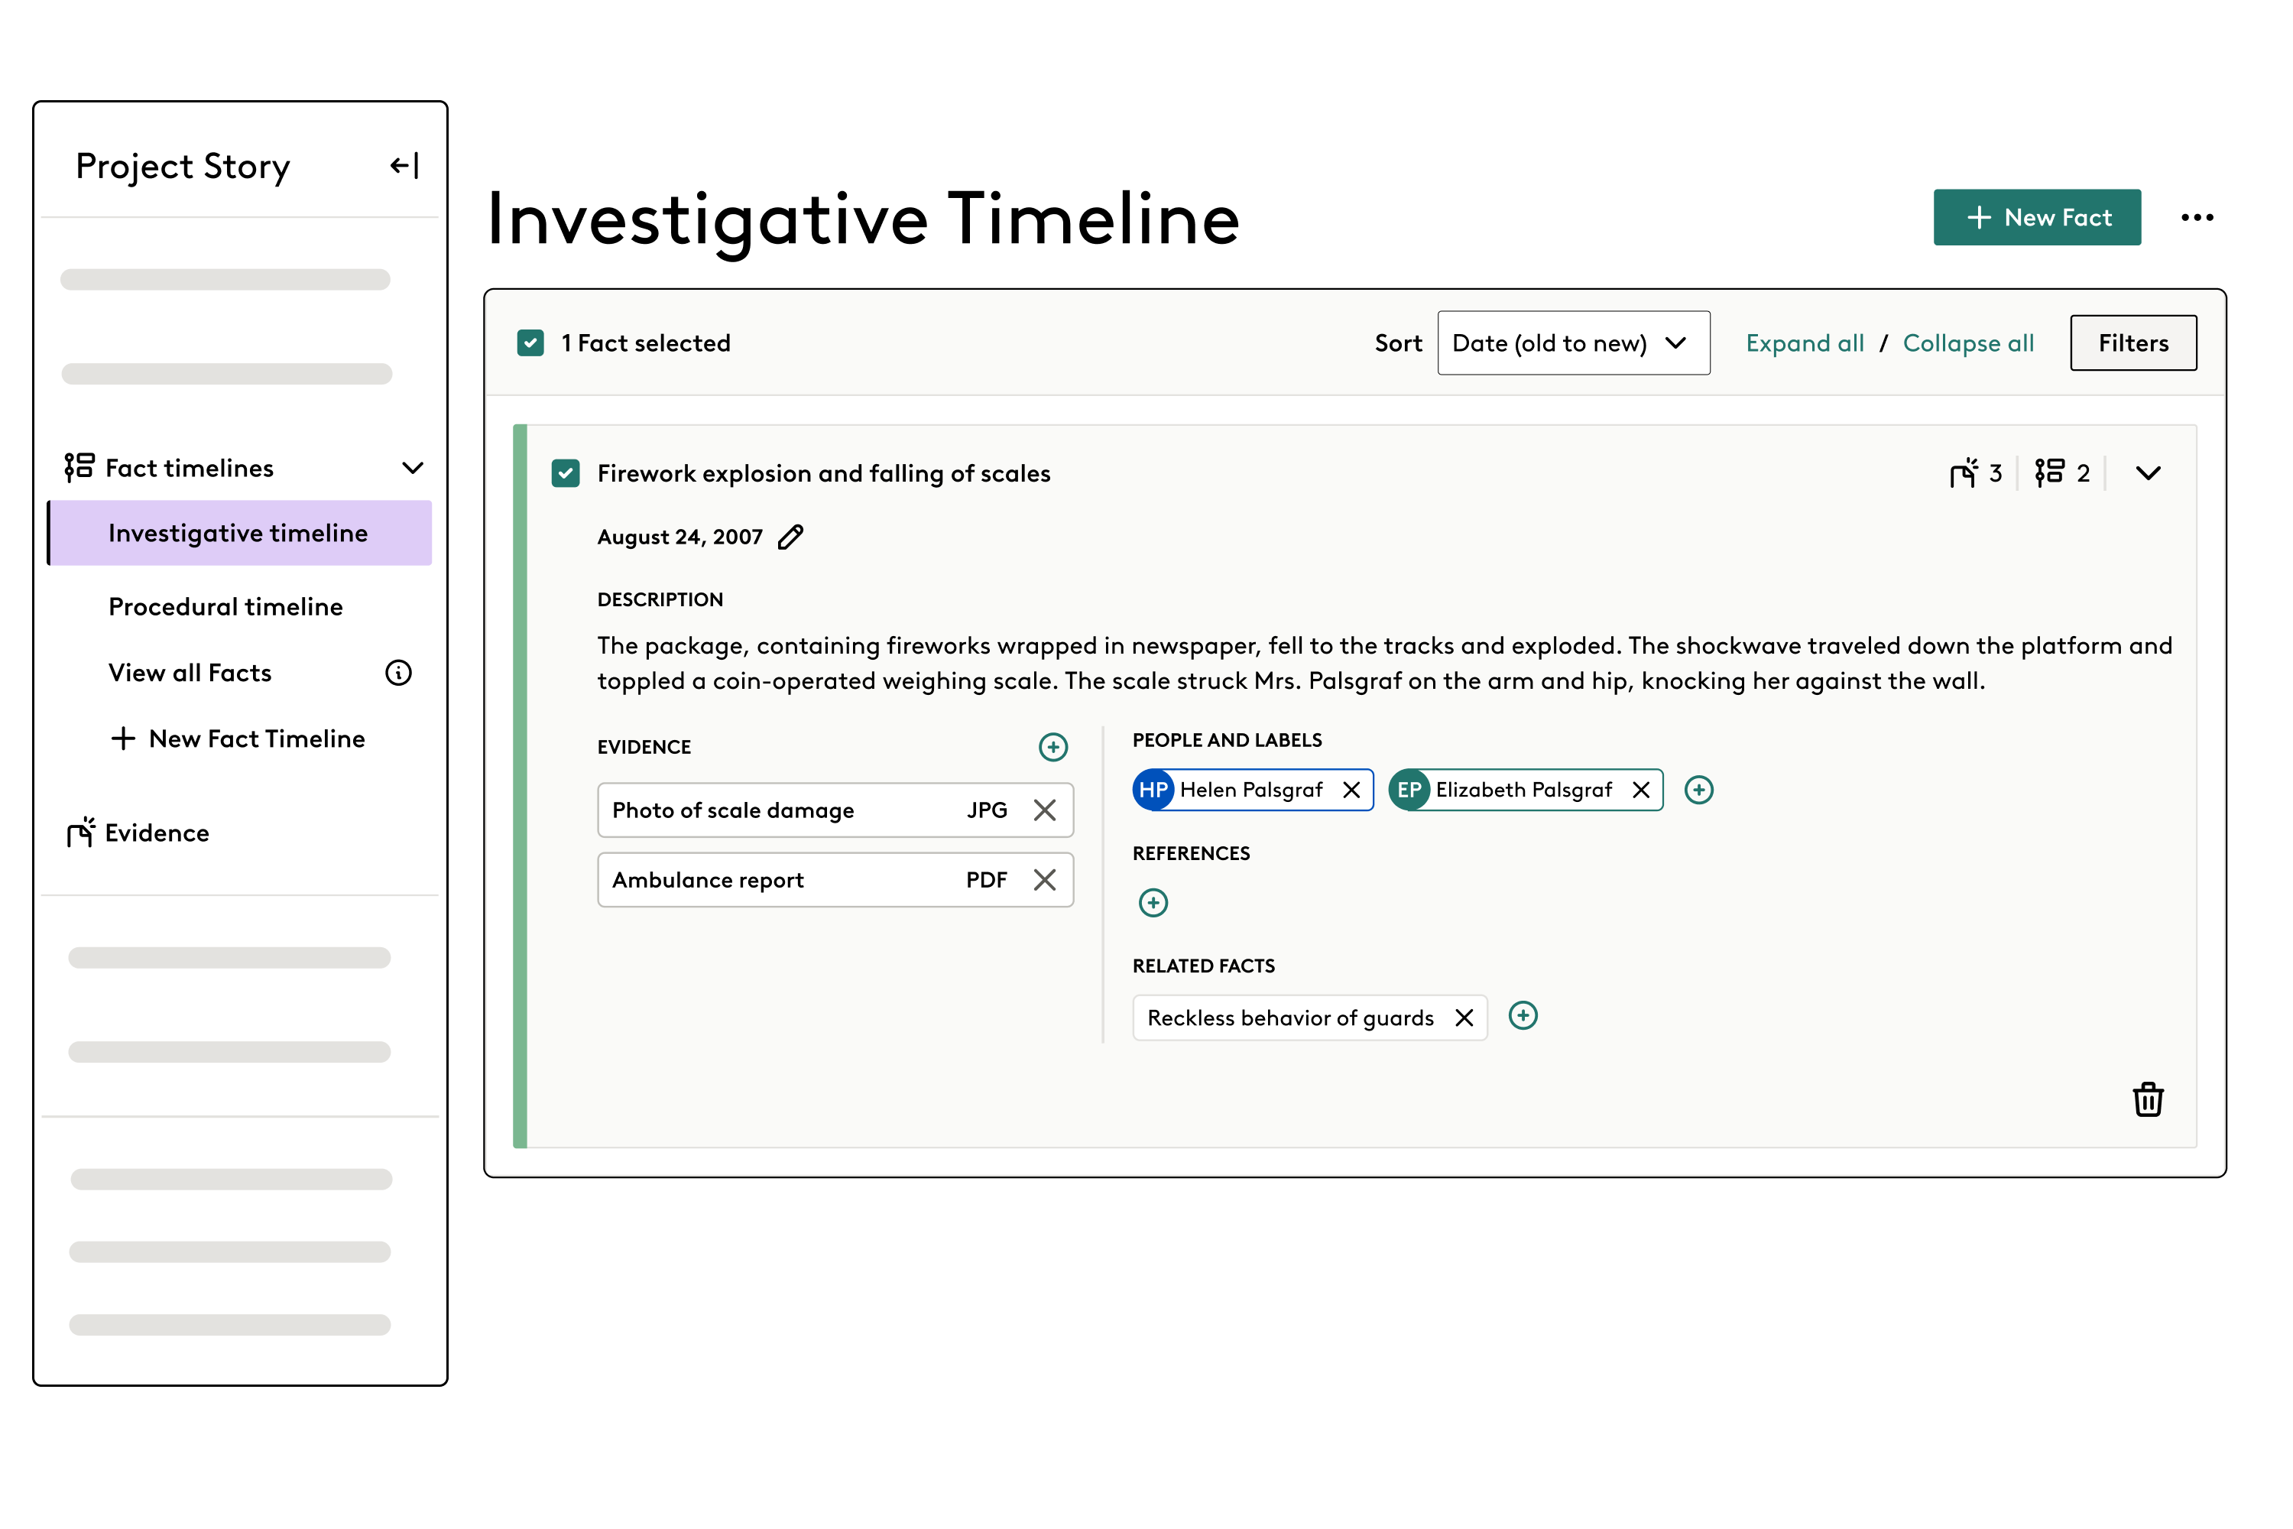Open Evidence section in sidebar
Screen dimensions: 2293x1529
(x=156, y=833)
